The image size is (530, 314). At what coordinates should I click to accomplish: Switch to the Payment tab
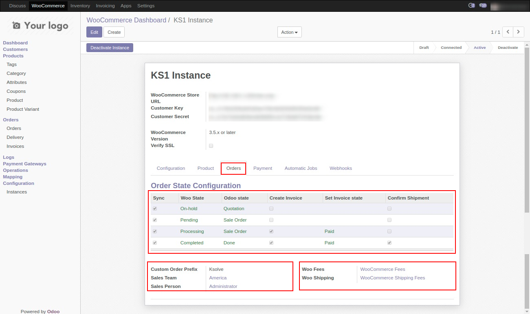coord(262,168)
